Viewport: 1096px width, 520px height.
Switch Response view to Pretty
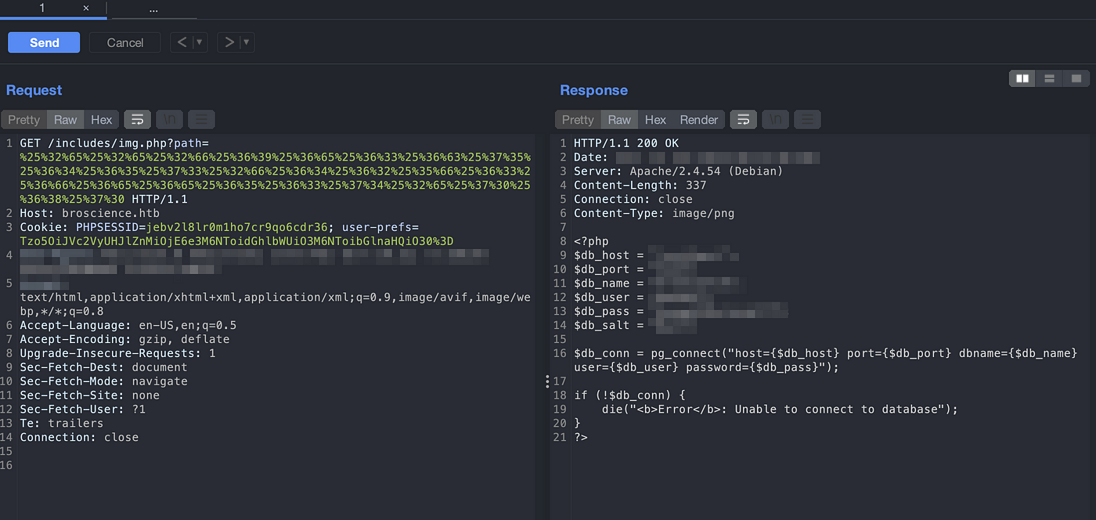578,120
